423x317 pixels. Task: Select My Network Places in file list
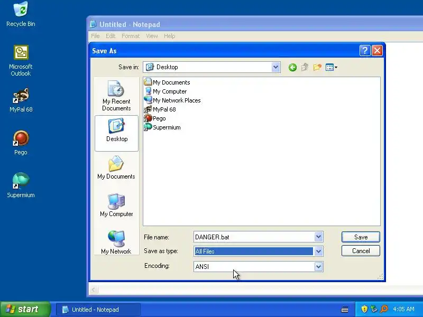click(x=172, y=100)
